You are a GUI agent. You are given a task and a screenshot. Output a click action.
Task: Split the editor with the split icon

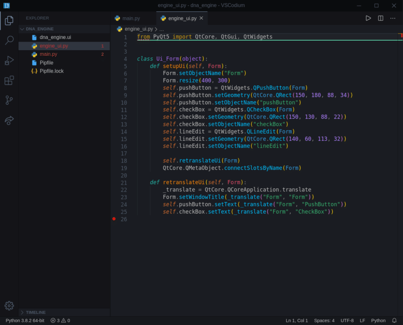coord(380,18)
